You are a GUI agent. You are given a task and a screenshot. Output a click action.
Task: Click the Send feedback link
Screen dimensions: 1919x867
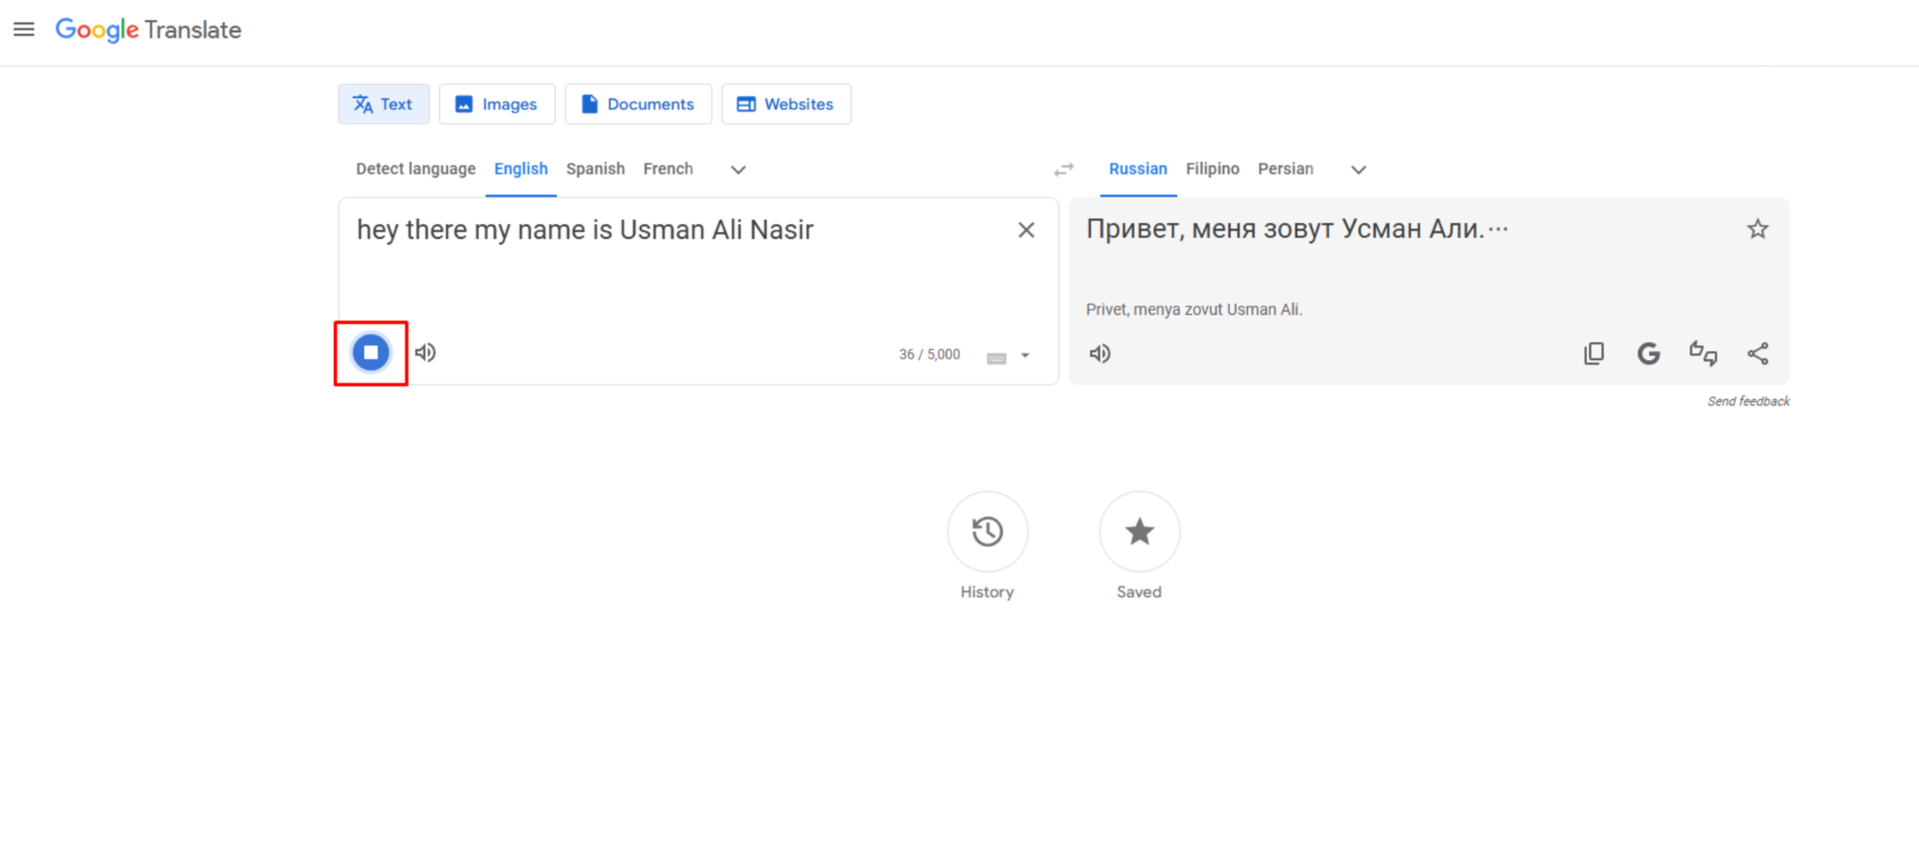click(x=1748, y=401)
